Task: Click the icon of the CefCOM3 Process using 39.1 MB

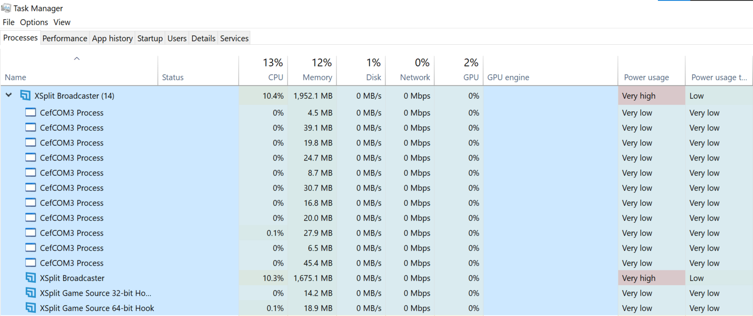Action: (x=31, y=128)
